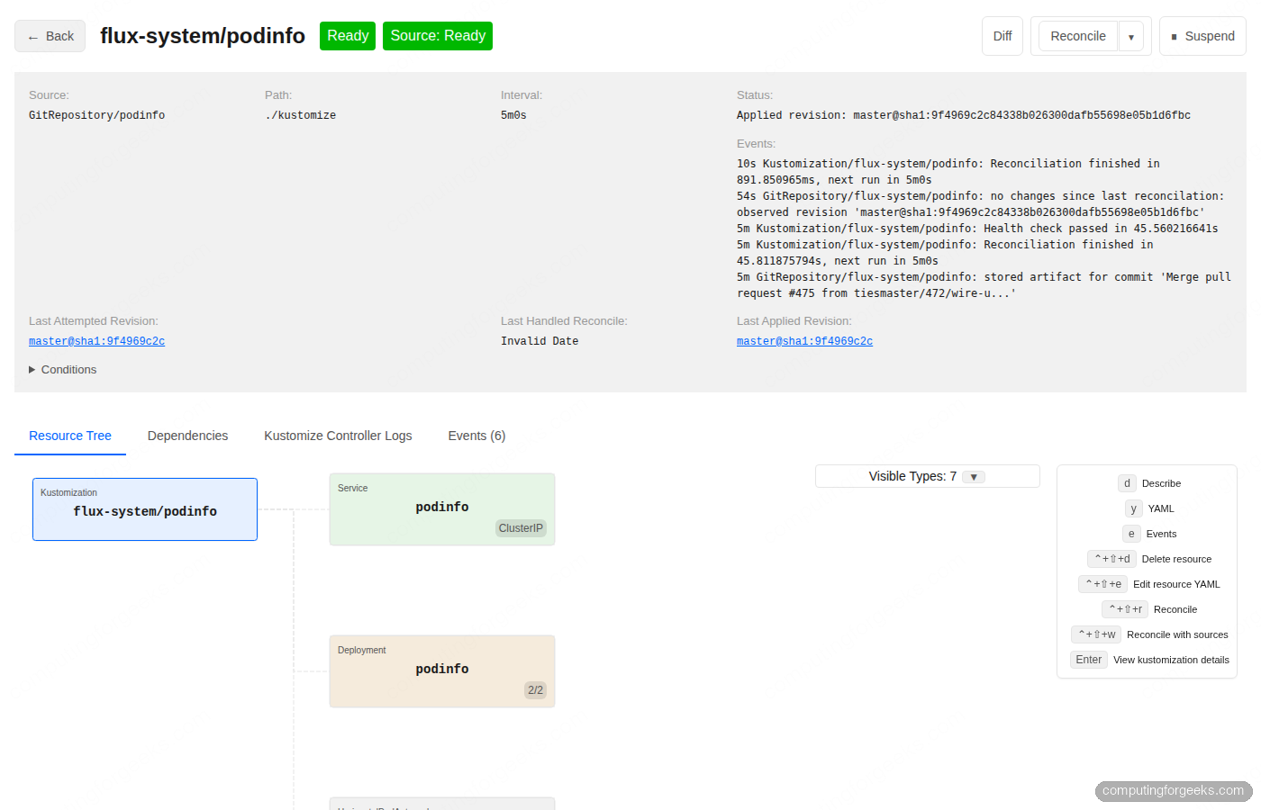This screenshot has height=810, width=1261.
Task: Expand the Conditions section
Action: coord(63,370)
